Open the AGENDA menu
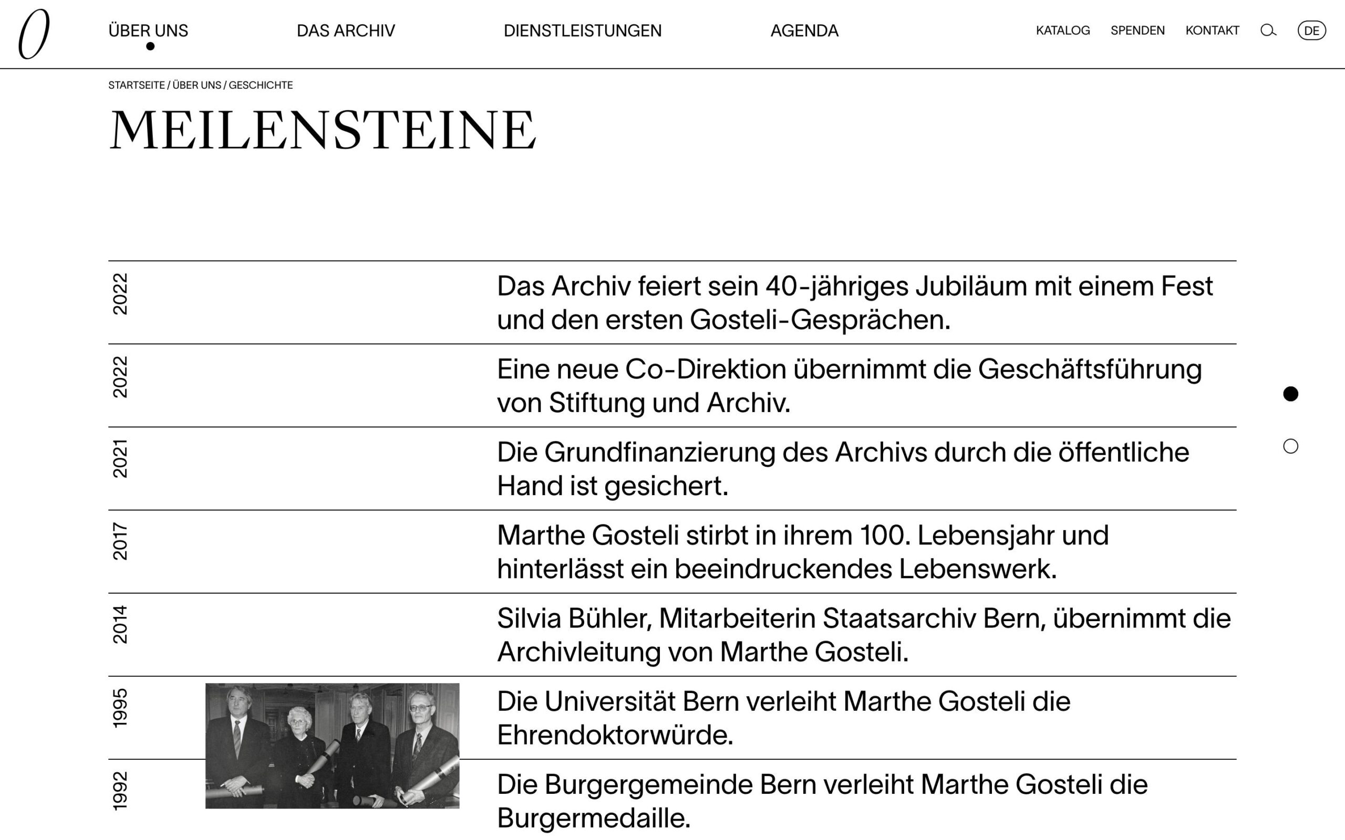This screenshot has height=840, width=1345. click(x=804, y=30)
